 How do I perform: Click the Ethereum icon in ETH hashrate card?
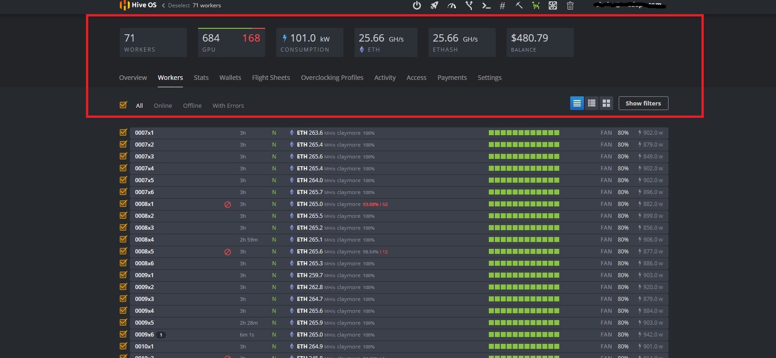362,49
